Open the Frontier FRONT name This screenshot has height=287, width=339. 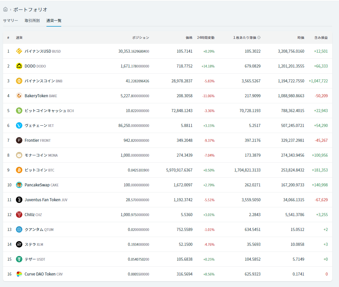[38, 140]
